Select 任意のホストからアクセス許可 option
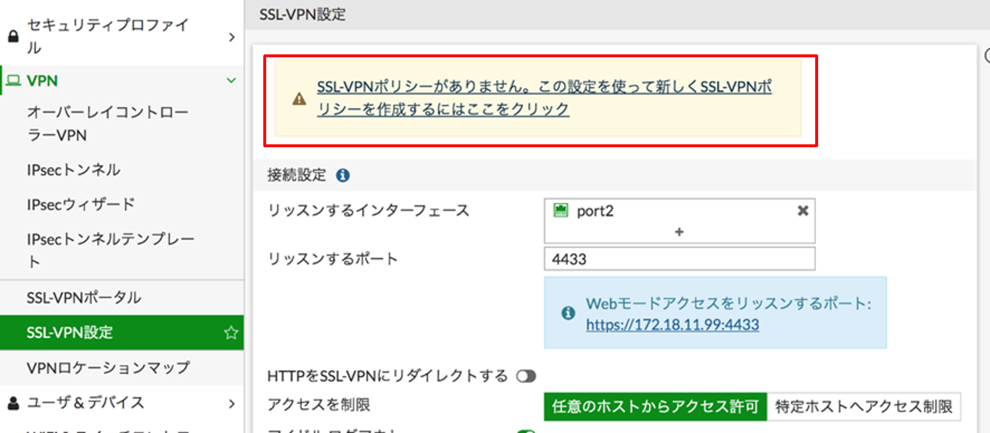Viewport: 990px width, 433px height. (655, 405)
